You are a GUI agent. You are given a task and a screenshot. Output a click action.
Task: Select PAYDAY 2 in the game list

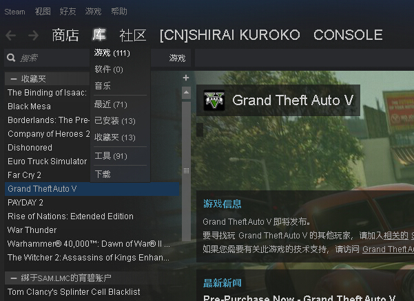(25, 203)
